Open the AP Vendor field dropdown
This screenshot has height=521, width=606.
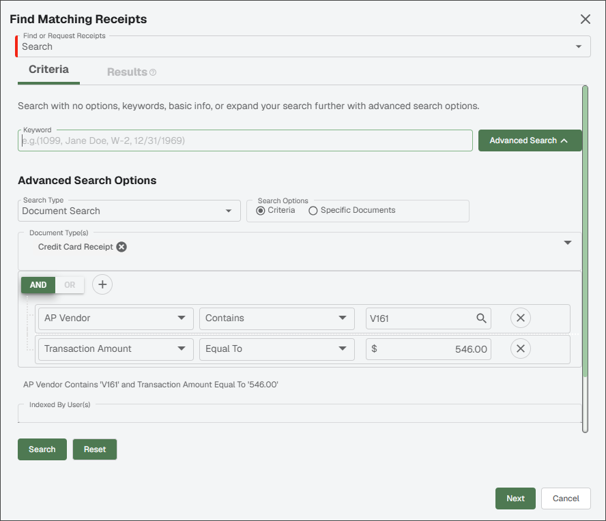coord(115,318)
